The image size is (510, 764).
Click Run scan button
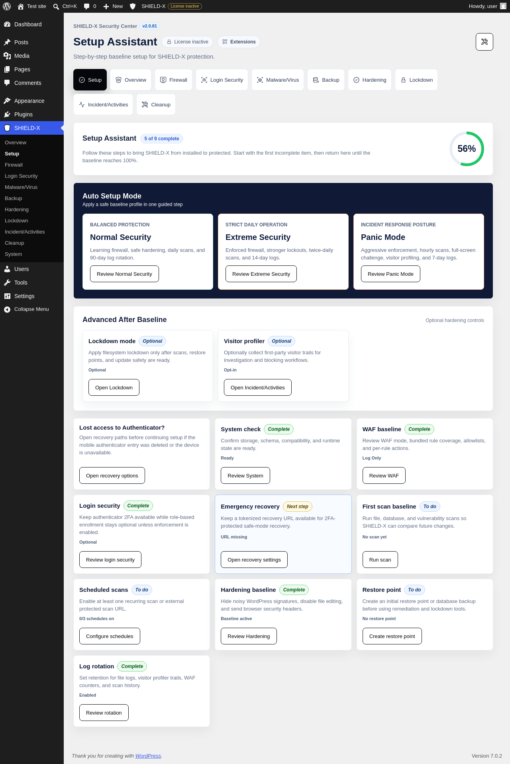tap(380, 560)
